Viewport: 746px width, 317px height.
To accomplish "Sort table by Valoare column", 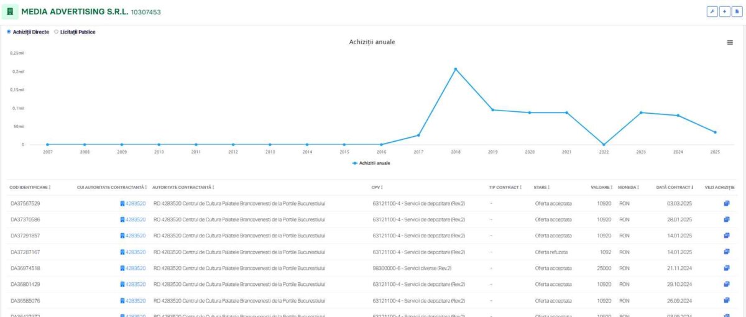I will [x=601, y=187].
